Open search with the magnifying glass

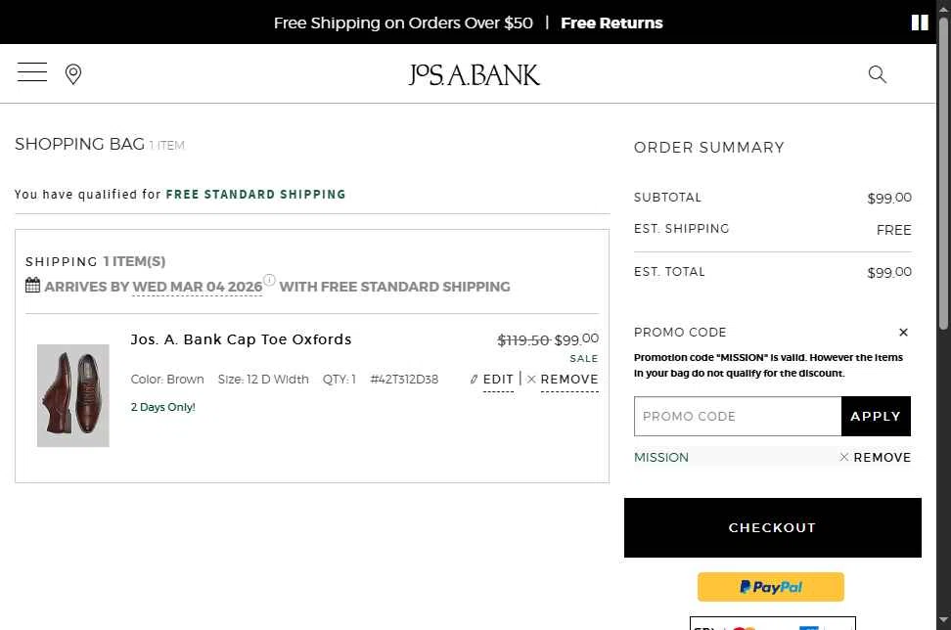click(877, 74)
